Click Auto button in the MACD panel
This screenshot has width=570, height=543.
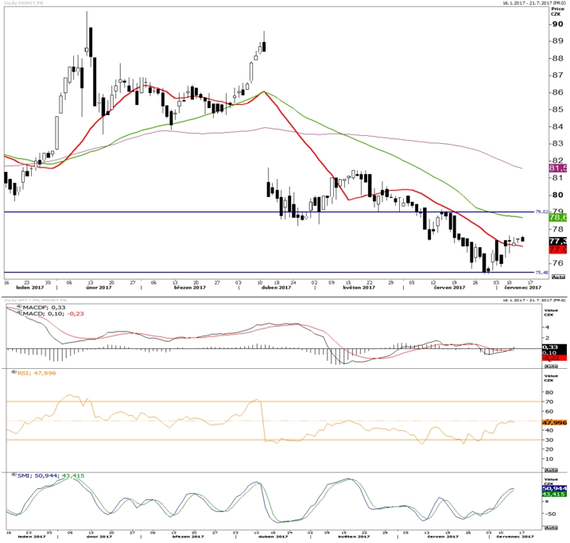pyautogui.click(x=551, y=367)
